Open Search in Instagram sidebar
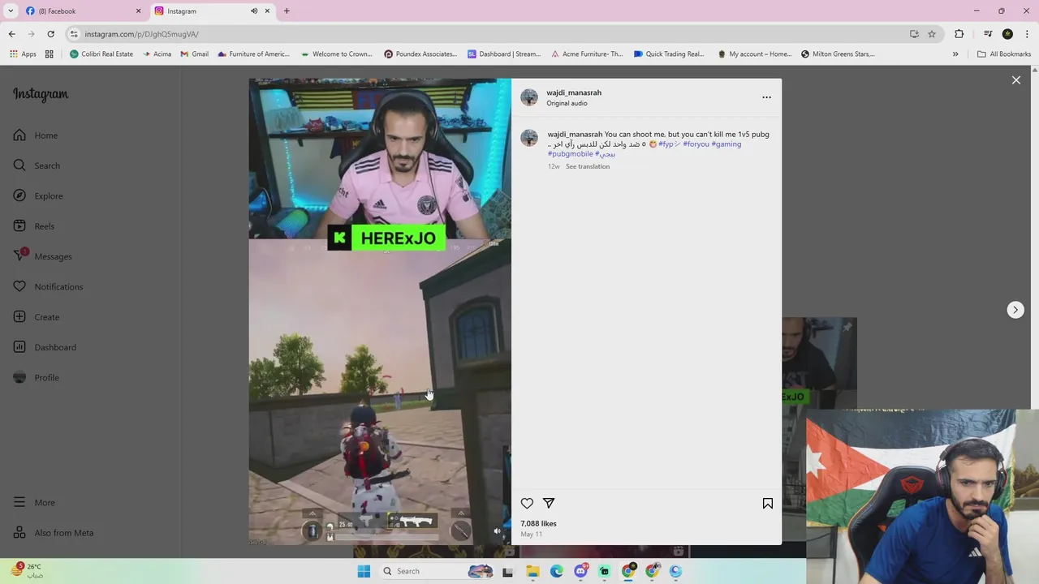Viewport: 1039px width, 584px height. 47,165
